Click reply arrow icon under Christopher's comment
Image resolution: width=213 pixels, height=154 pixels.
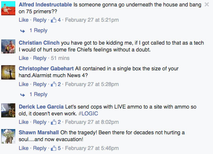[x=23, y=95]
